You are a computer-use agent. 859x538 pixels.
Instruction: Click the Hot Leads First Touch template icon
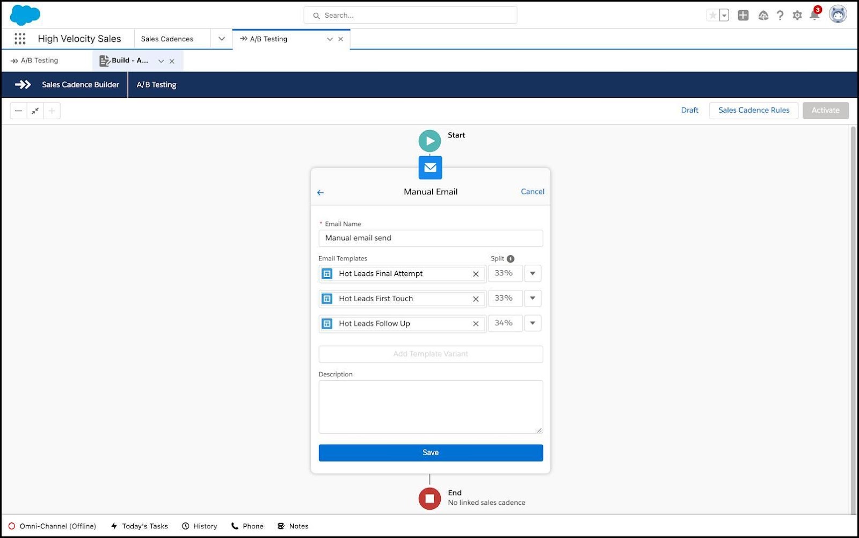click(327, 299)
